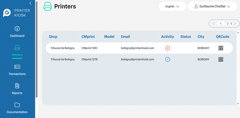Open the Documentation folder icon
240x118 pixels.
(17, 105)
